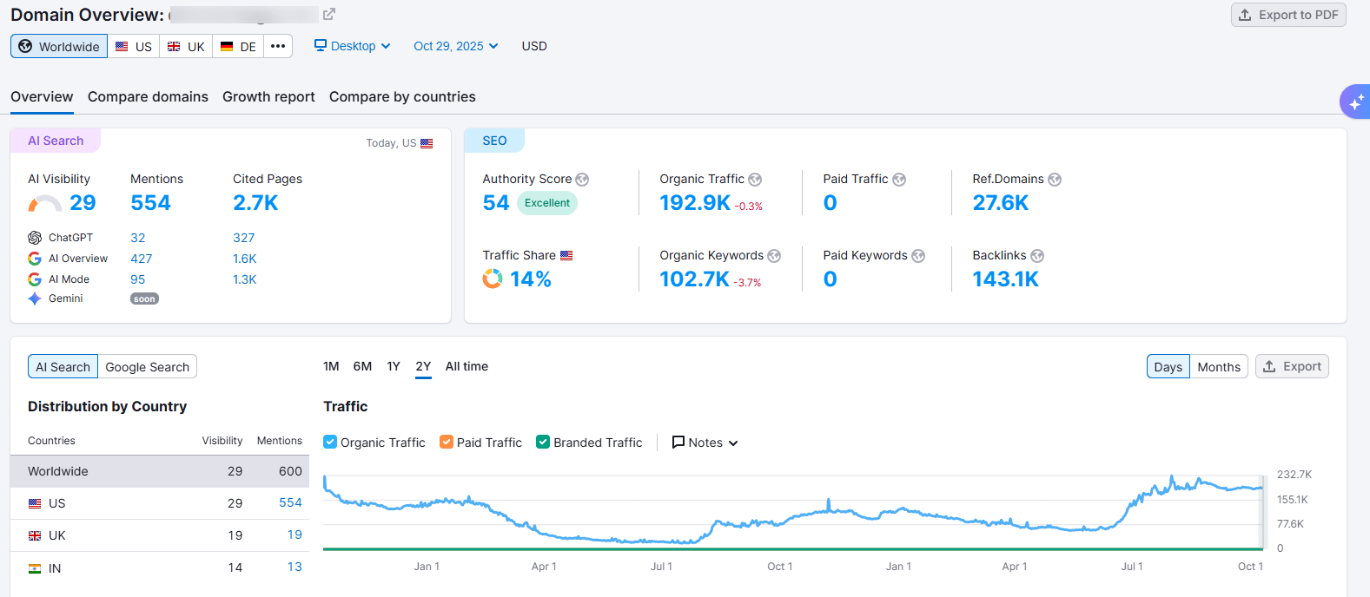This screenshot has width=1370, height=597.
Task: Click the AI Visibility gauge icon
Action: (x=44, y=204)
